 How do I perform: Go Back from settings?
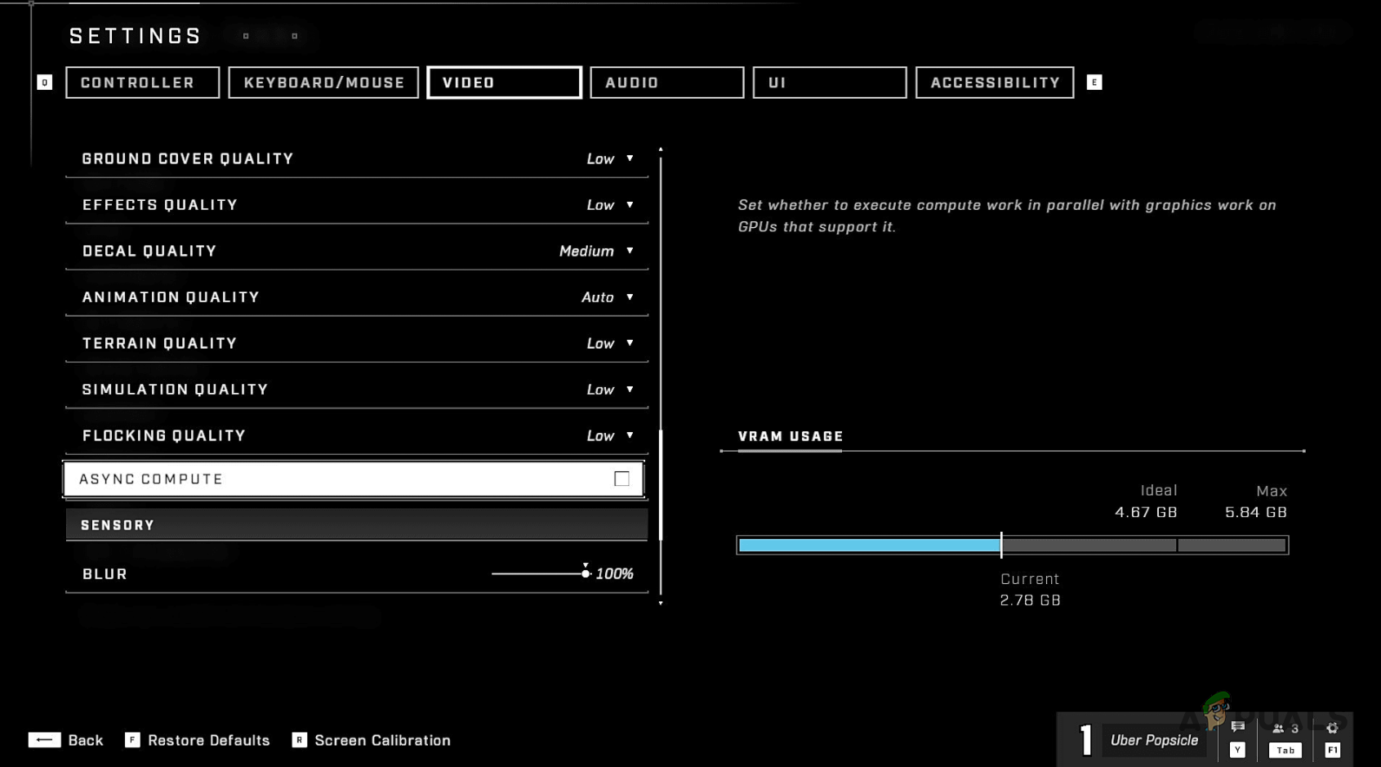(86, 740)
